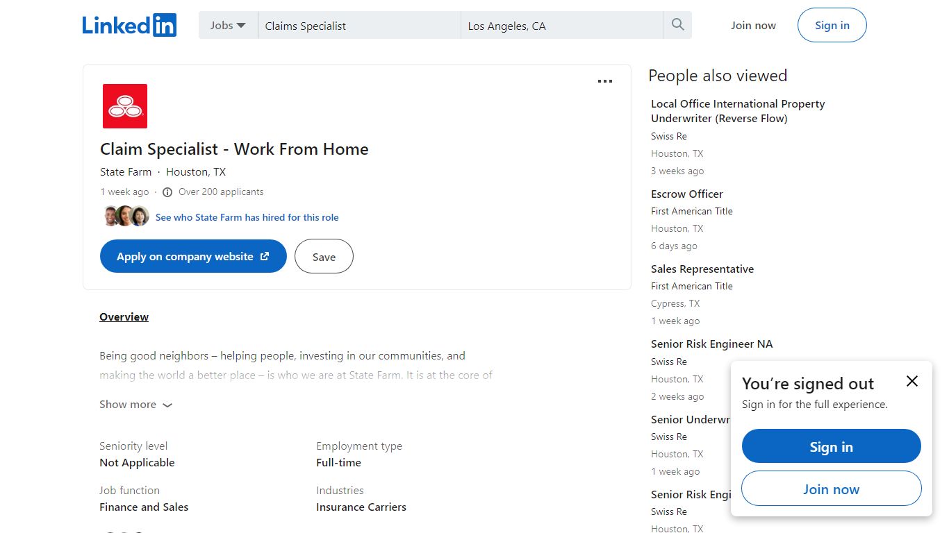Screen dimensions: 949x533
Task: Open Local Office International Property Underwriter job
Action: click(x=738, y=111)
